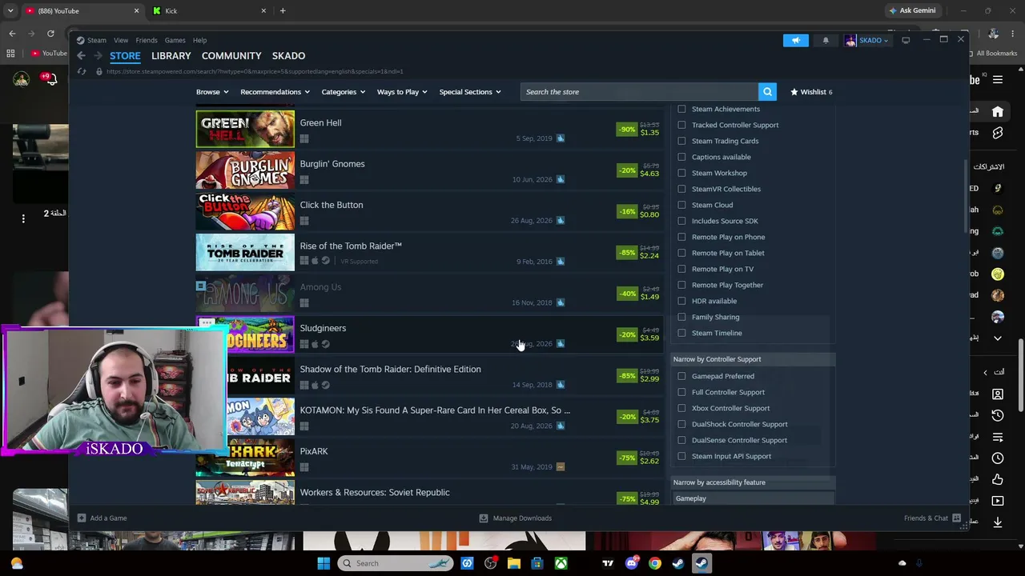Open Steam notifications bell
Screen dimensions: 1025x576
tap(826, 40)
